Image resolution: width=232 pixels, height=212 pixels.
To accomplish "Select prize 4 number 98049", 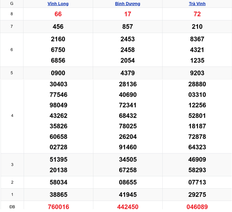I will point(58,105).
